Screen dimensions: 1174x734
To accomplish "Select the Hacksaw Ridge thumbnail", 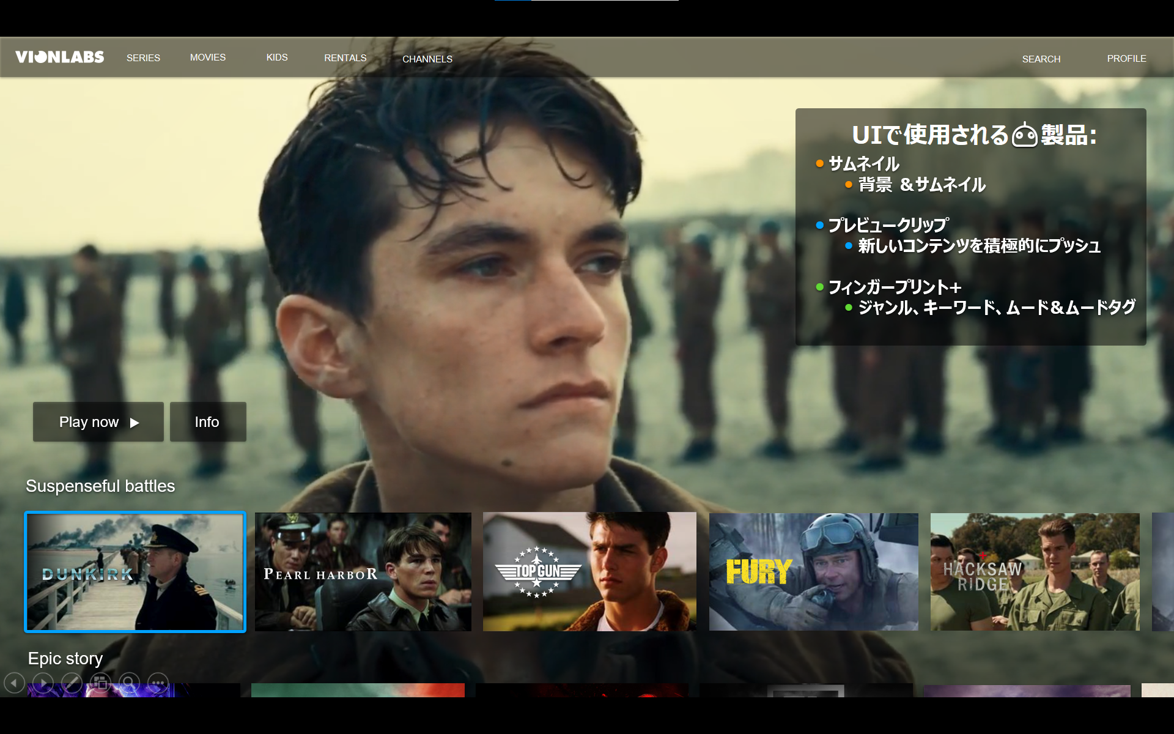I will point(1035,572).
